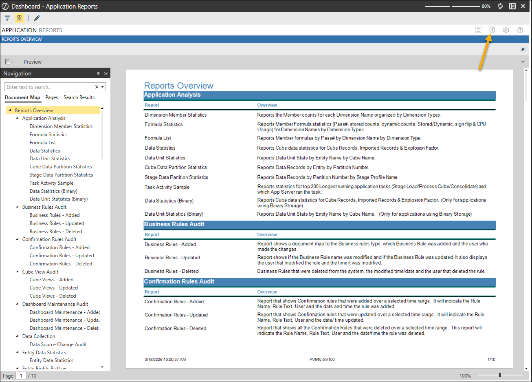Expand the Preview toolbar chevron
Screen dimensions: 532x382
coord(523,62)
